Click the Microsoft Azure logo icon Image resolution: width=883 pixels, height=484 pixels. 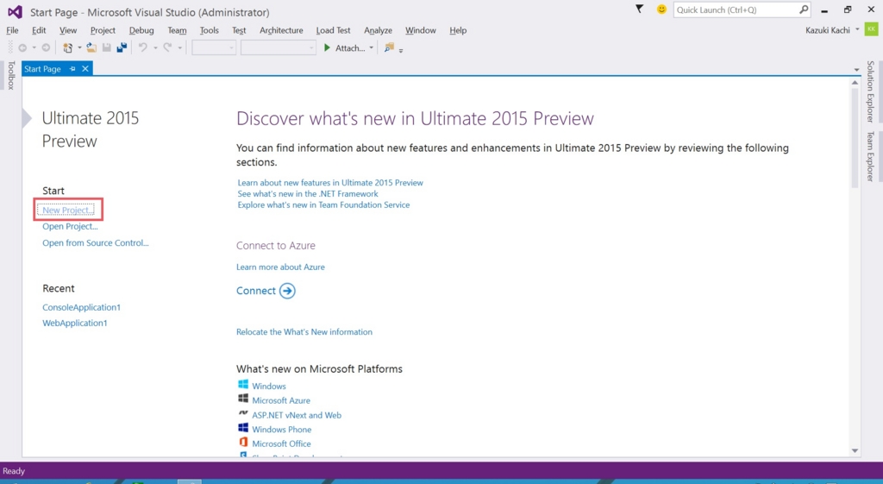point(243,399)
